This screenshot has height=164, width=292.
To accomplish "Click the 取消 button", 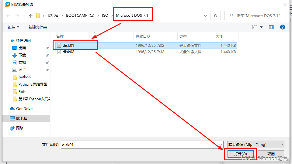I will coord(271,154).
